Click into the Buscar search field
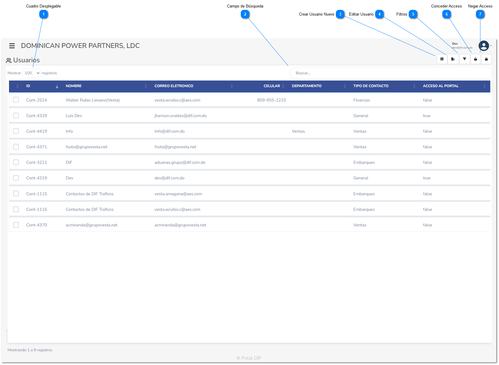The height and width of the screenshot is (365, 499). (390, 73)
